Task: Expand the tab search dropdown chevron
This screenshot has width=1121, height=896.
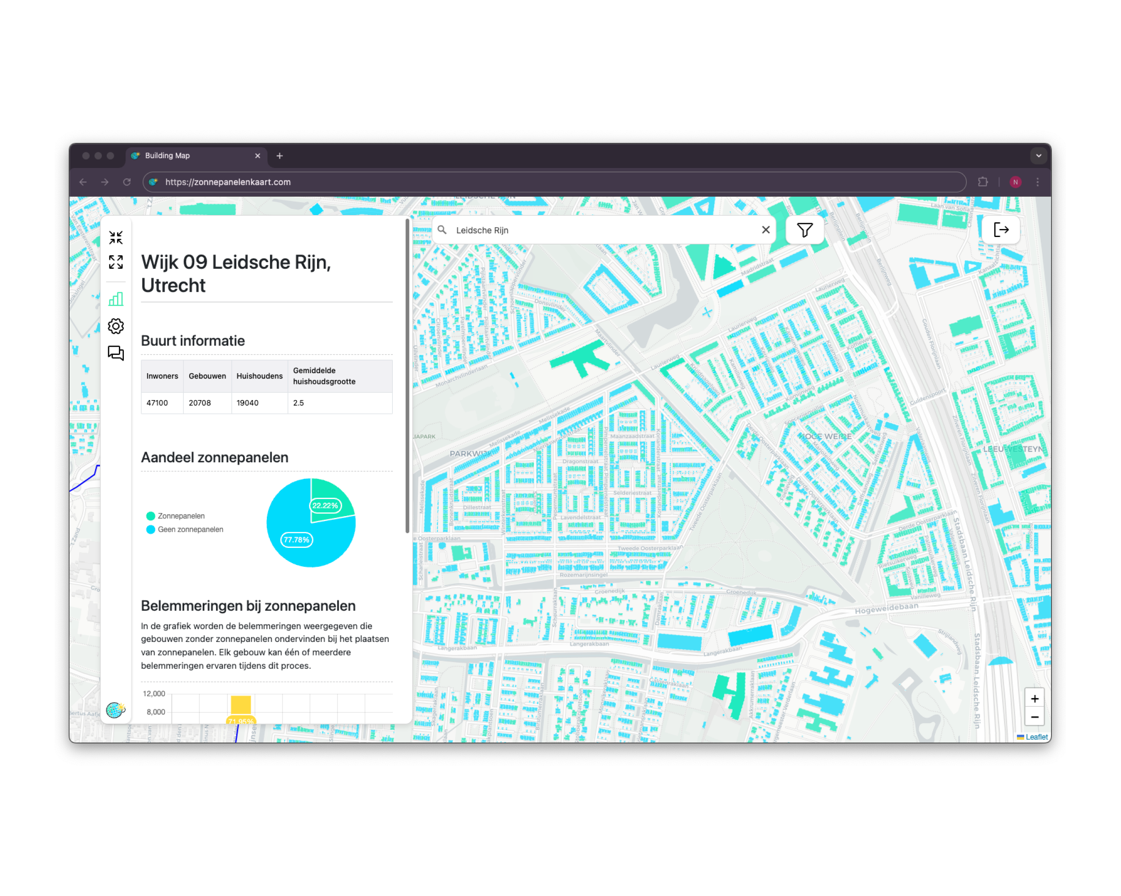Action: [1038, 156]
